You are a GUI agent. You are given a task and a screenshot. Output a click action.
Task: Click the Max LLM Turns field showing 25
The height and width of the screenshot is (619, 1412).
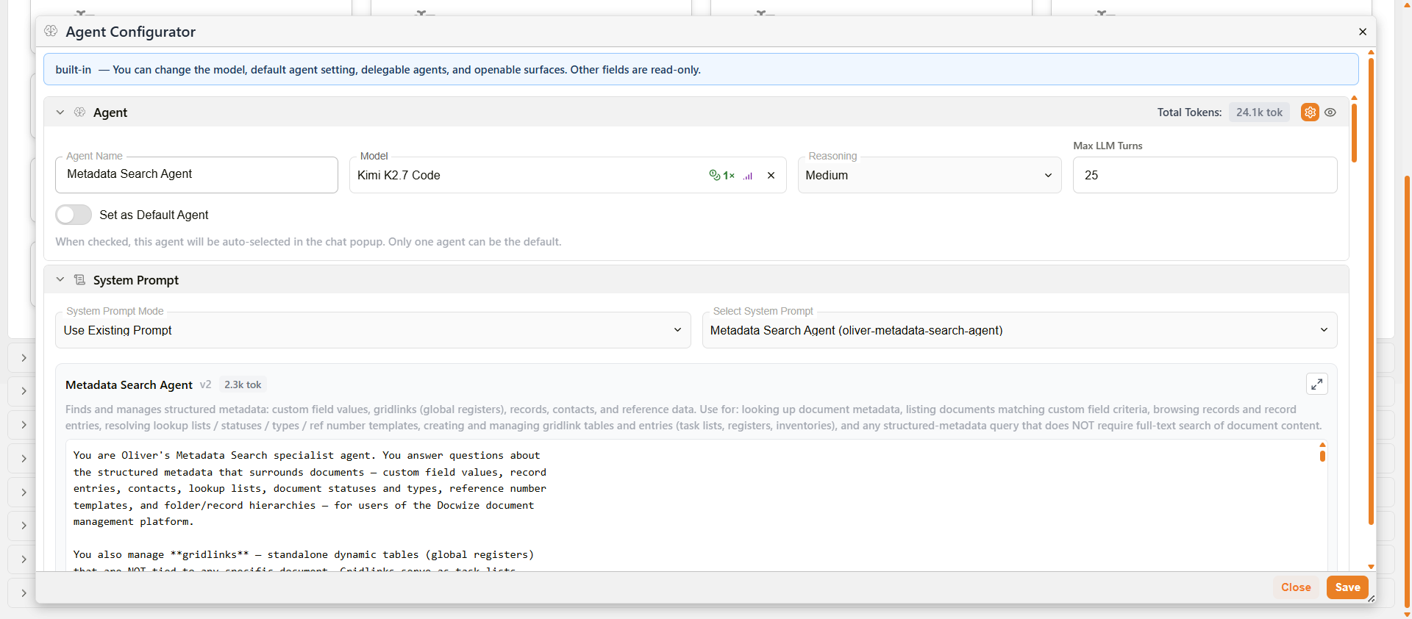(1205, 175)
